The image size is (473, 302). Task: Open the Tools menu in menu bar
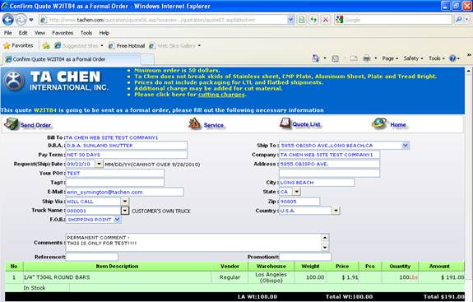point(86,33)
